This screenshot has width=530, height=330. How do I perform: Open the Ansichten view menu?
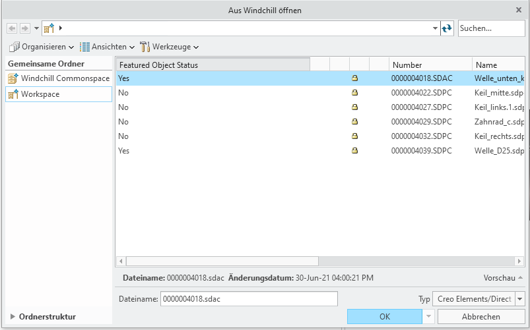107,47
